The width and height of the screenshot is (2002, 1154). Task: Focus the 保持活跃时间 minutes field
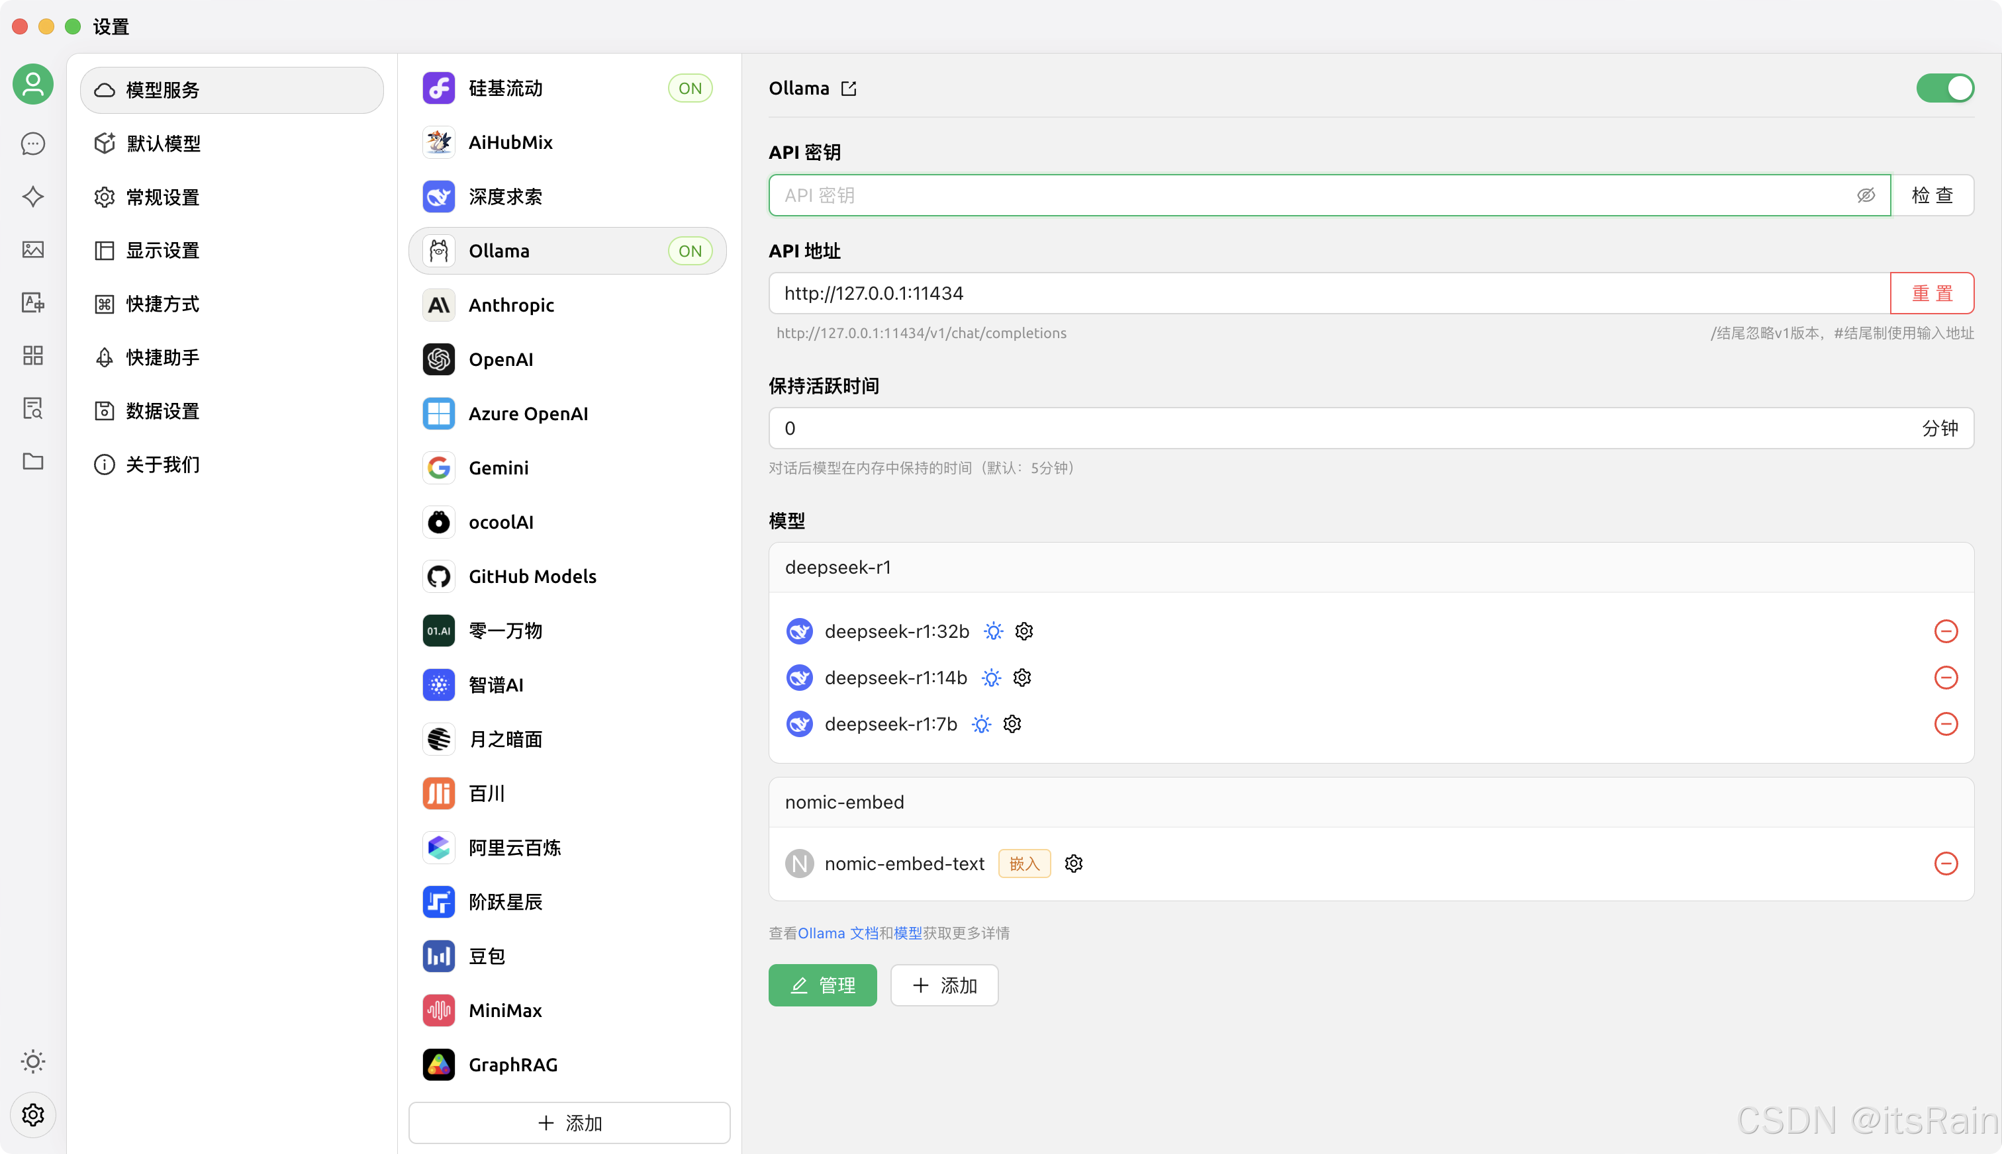coord(1371,428)
